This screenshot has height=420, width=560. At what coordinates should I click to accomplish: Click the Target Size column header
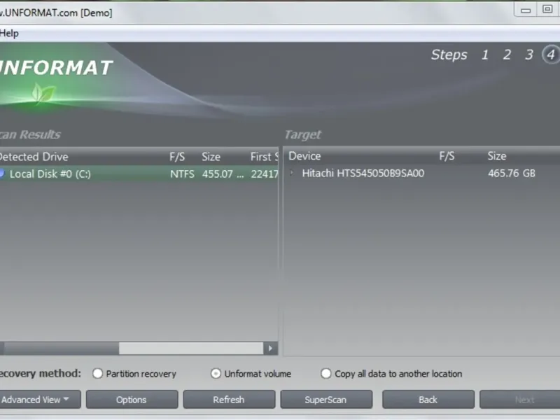497,156
